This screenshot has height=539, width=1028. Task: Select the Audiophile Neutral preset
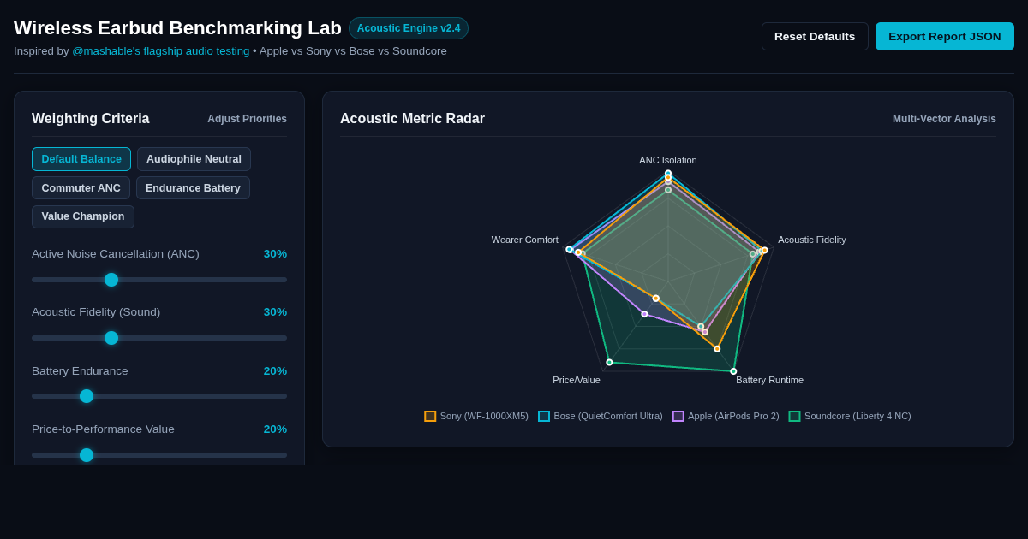pos(194,159)
